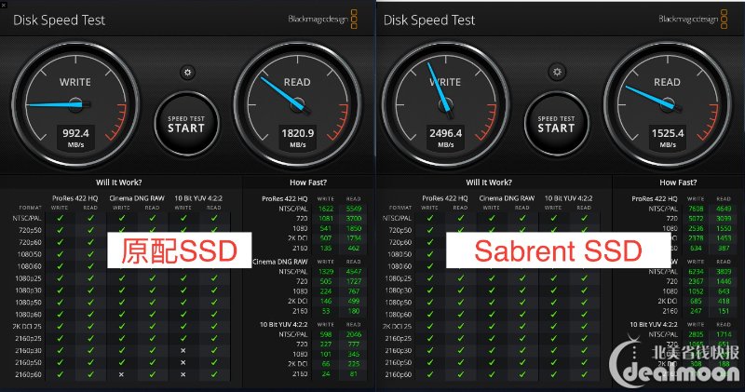This screenshot has height=392, width=745.
Task: Click Blackmagicdesign logo in the 原配SSD window
Action: (x=323, y=19)
